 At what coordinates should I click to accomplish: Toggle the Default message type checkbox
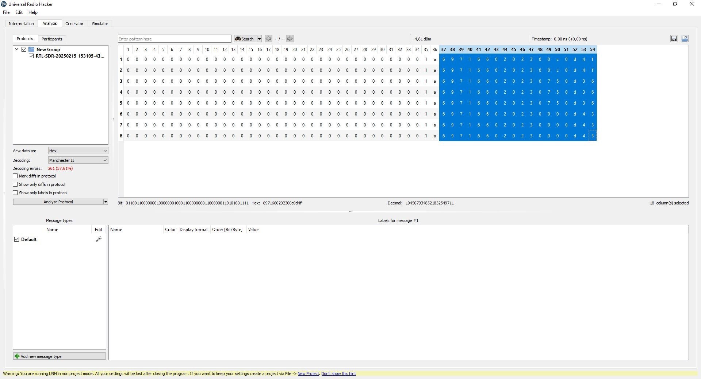(16, 239)
